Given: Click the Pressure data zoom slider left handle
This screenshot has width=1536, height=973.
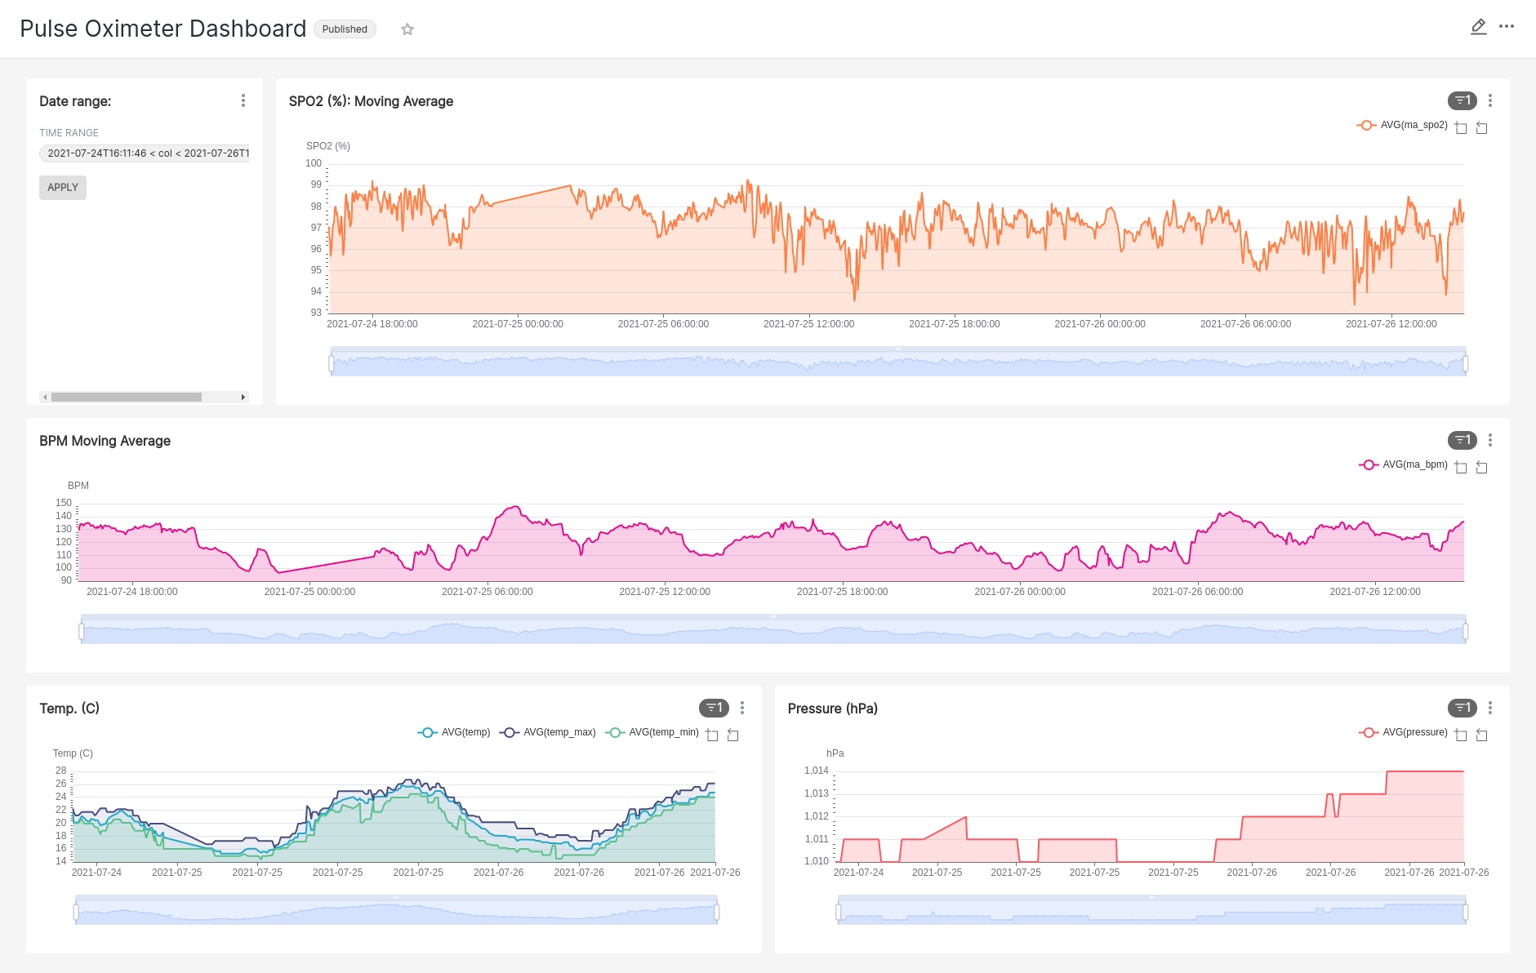Looking at the screenshot, I should pyautogui.click(x=839, y=912).
